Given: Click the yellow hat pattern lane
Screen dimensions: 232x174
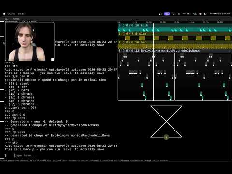Looking at the screenshot, I should coord(175,46).
